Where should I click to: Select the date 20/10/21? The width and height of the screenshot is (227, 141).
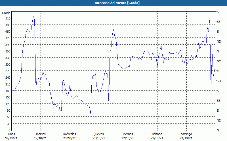point(70,138)
